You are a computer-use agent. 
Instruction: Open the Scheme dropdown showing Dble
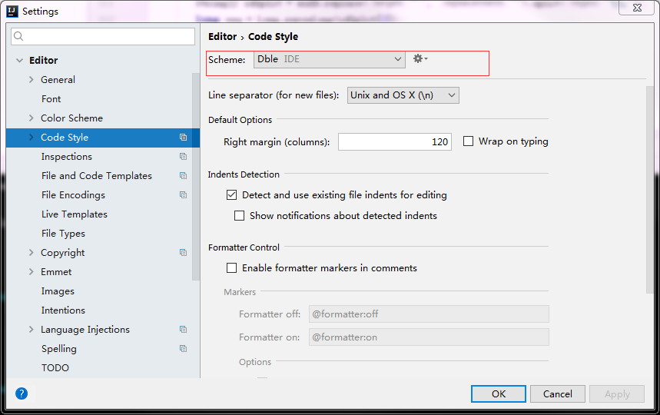(329, 59)
